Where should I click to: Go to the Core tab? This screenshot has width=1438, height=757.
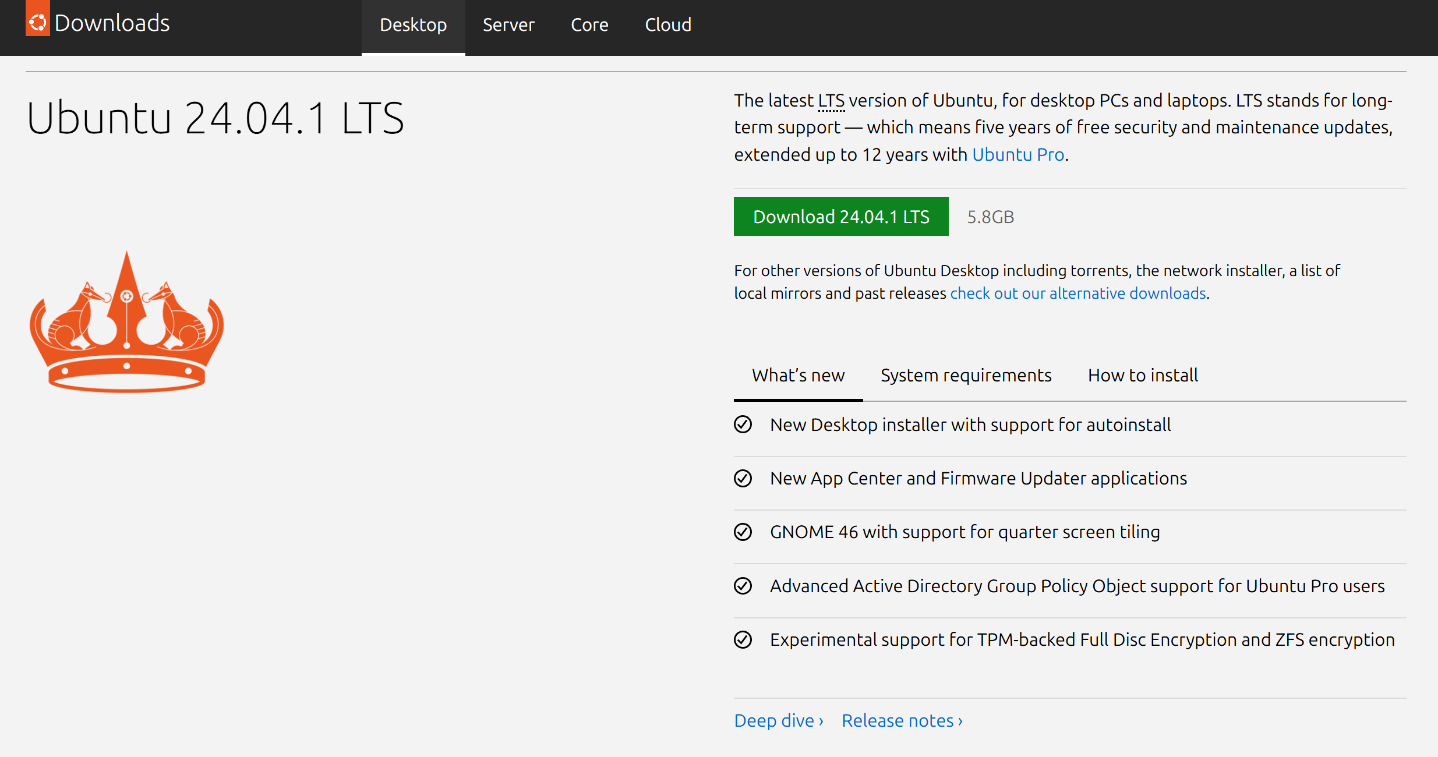click(589, 26)
